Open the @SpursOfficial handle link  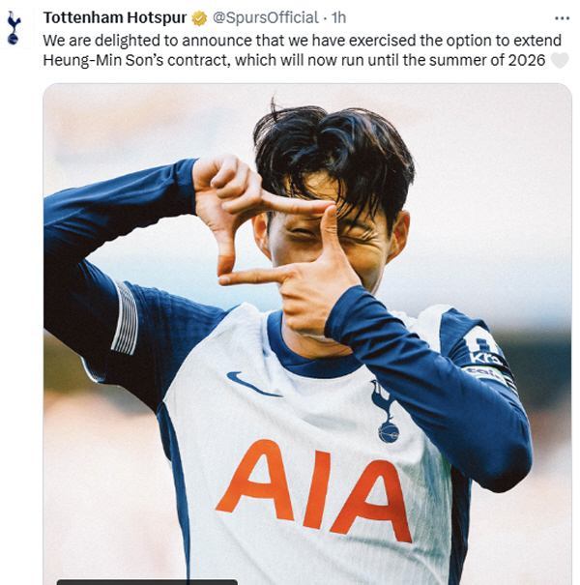click(266, 17)
